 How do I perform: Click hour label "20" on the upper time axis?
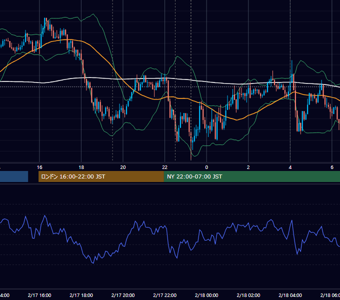pos(123,167)
